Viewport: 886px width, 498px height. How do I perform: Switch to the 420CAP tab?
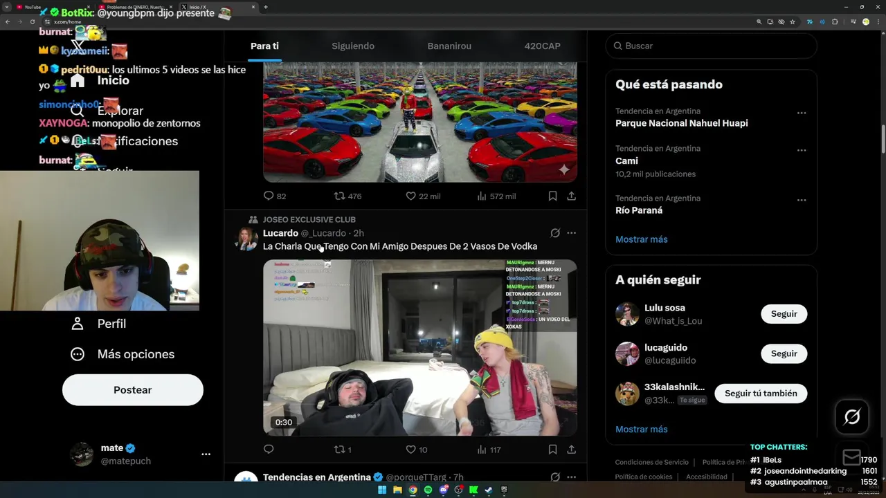543,46
